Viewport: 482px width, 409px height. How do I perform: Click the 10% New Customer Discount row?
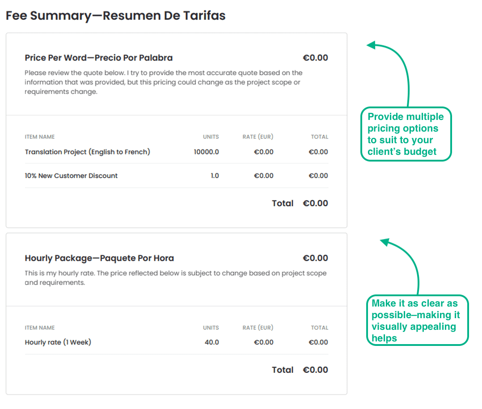click(71, 176)
